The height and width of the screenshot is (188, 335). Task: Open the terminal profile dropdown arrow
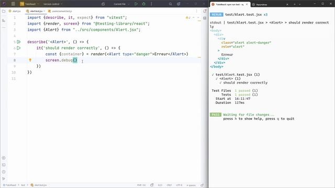pos(300,5)
